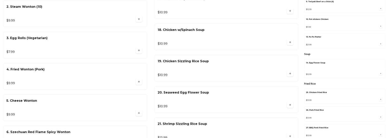Add Cheese Wonton using plus button
Image resolution: width=387 pixels, height=138 pixels.
139,113
